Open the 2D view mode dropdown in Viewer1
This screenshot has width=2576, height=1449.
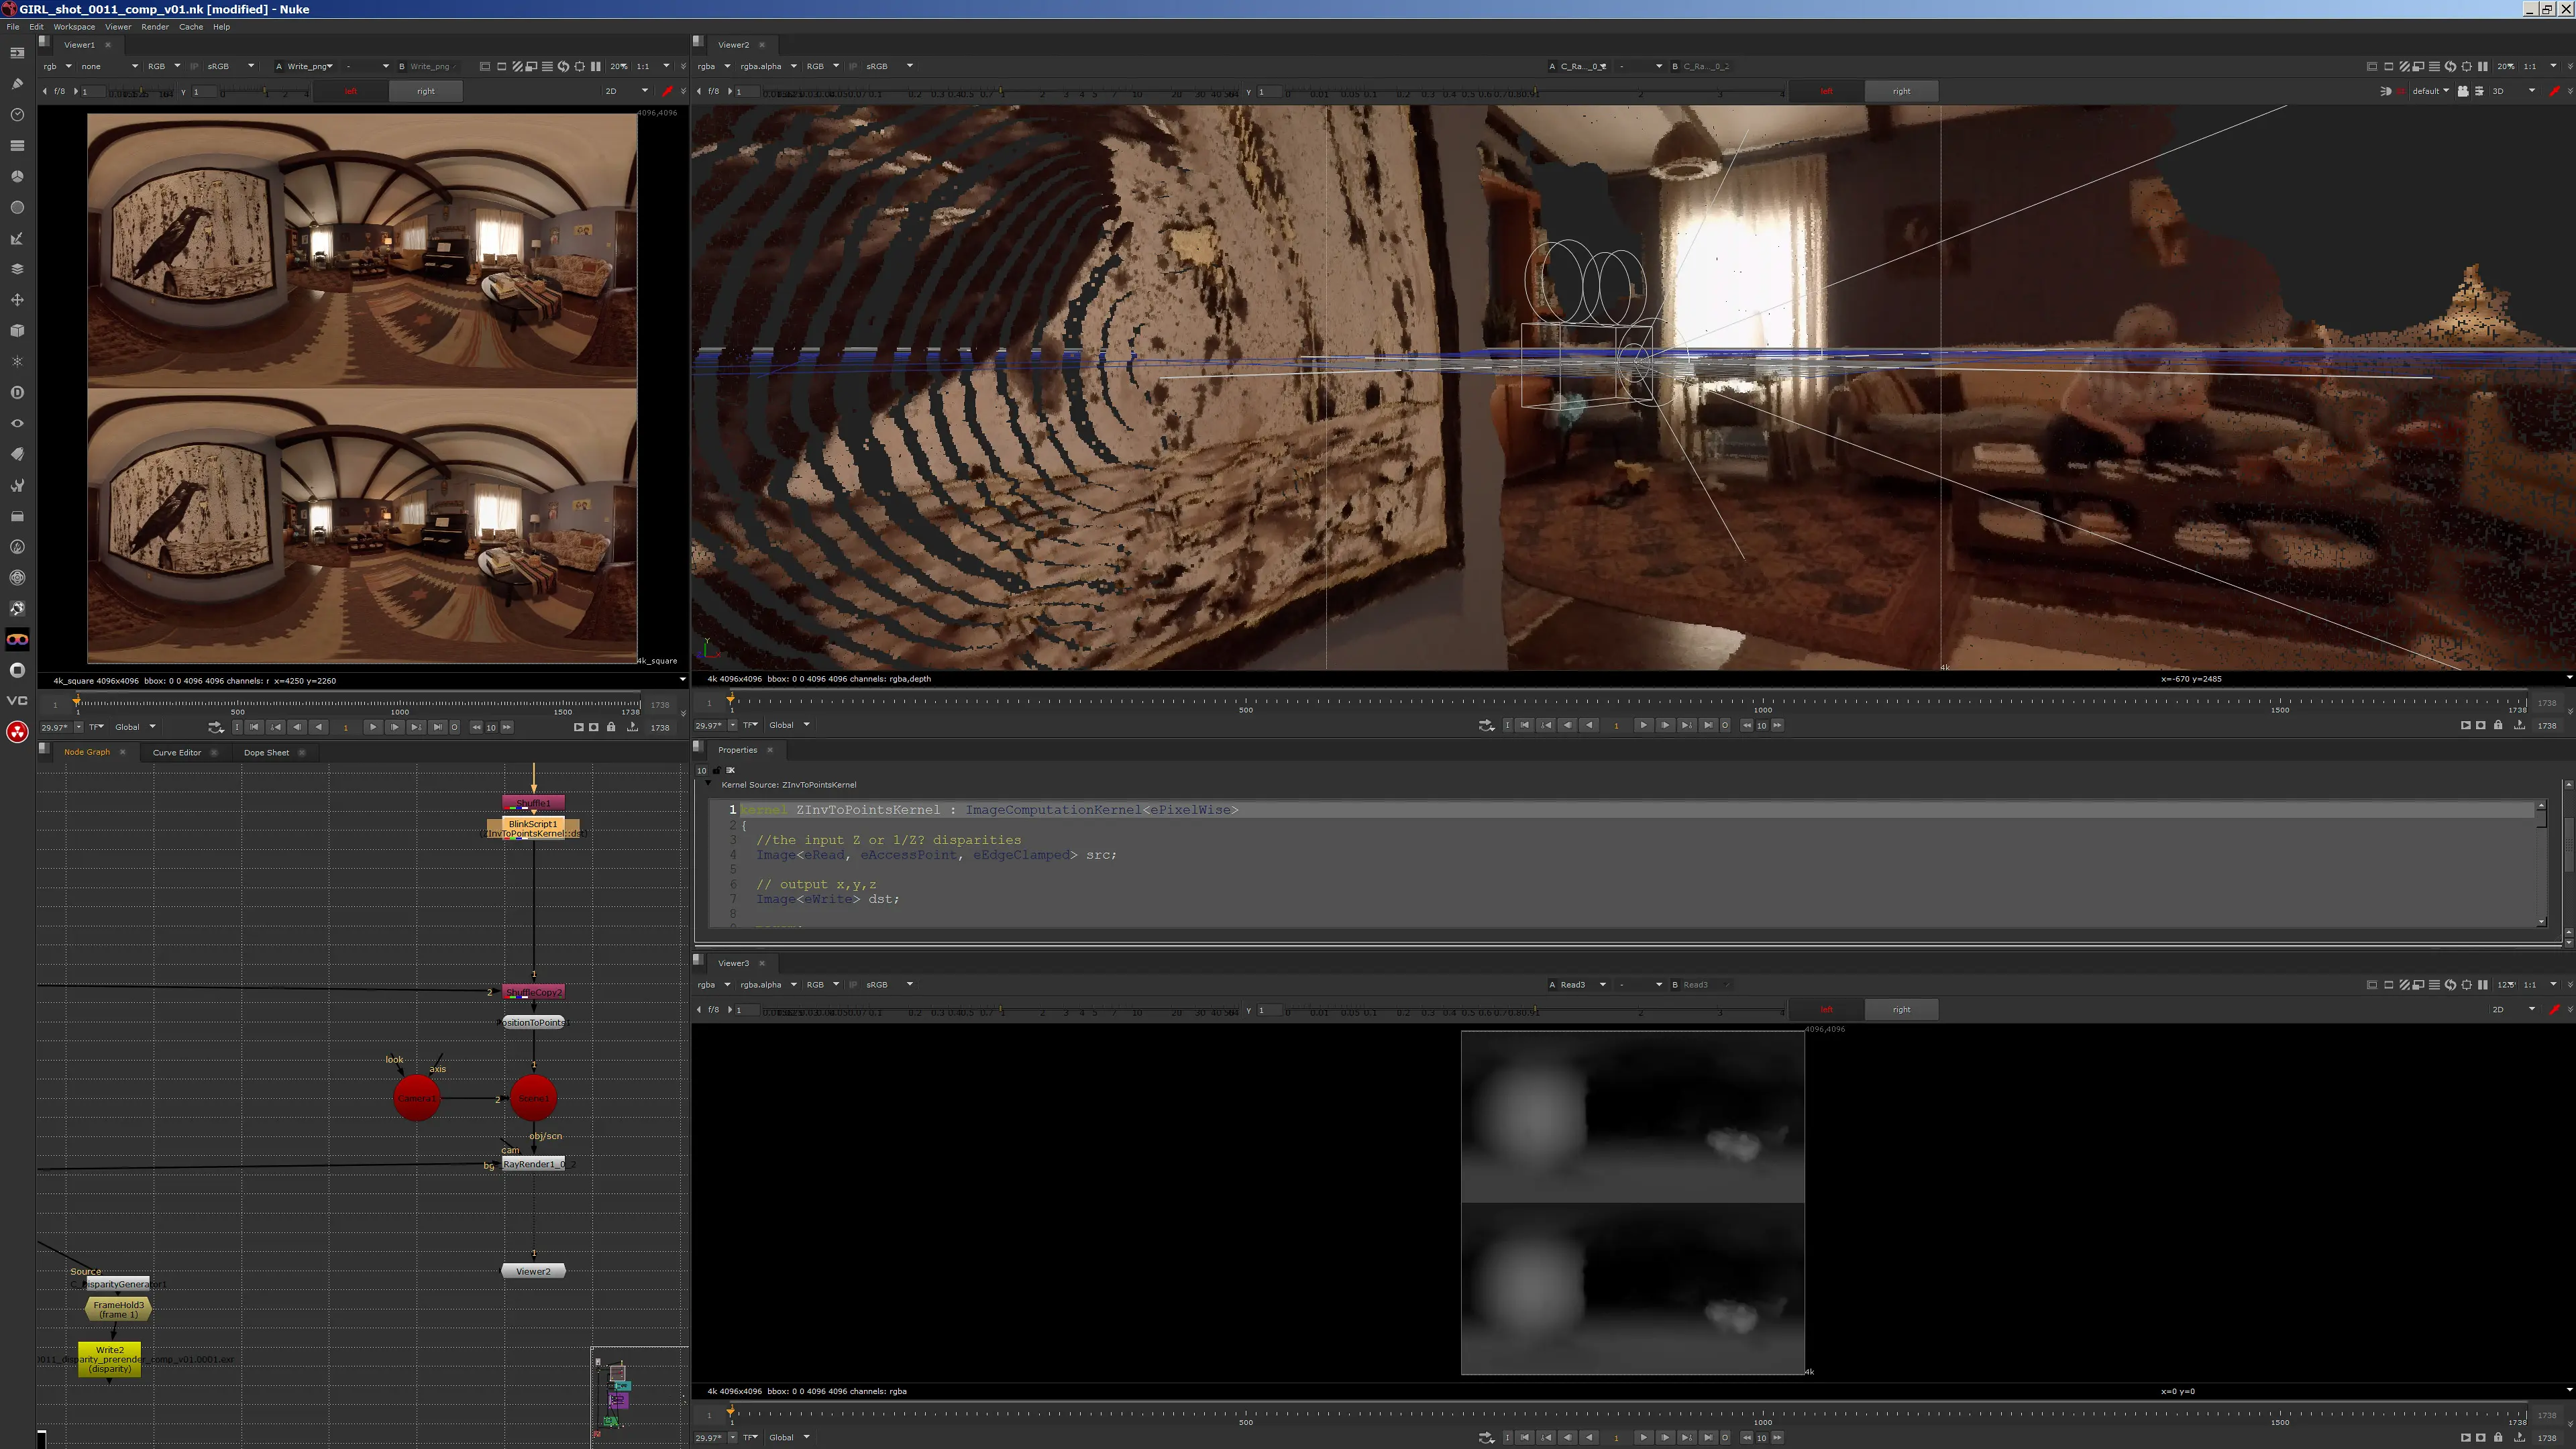tap(627, 91)
